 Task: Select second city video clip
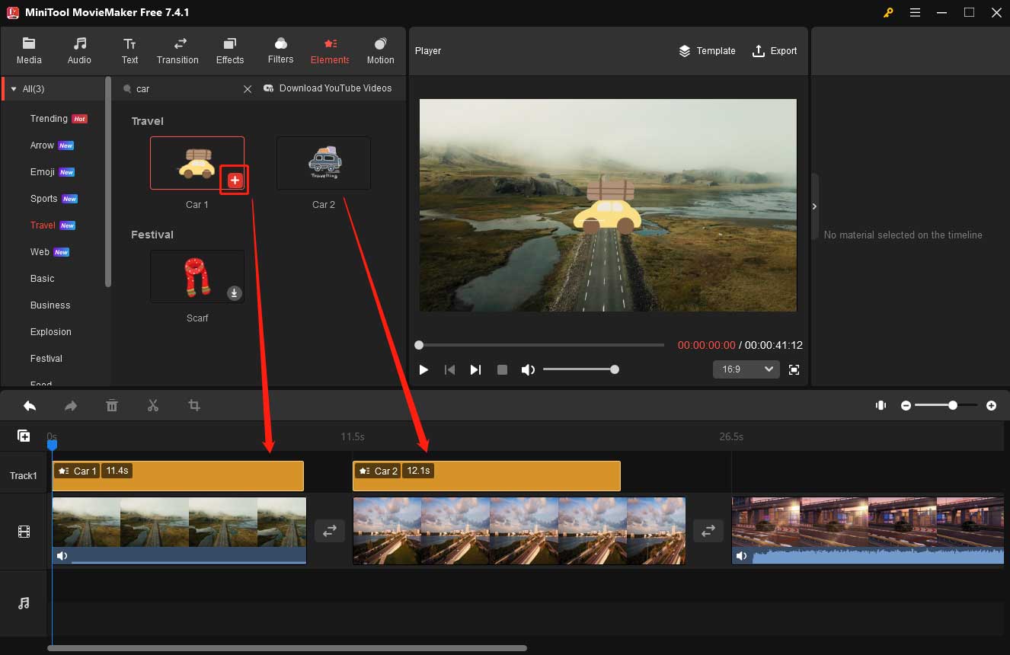tap(519, 531)
